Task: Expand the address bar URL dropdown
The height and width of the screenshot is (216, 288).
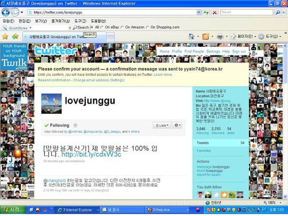Action: click(198, 13)
